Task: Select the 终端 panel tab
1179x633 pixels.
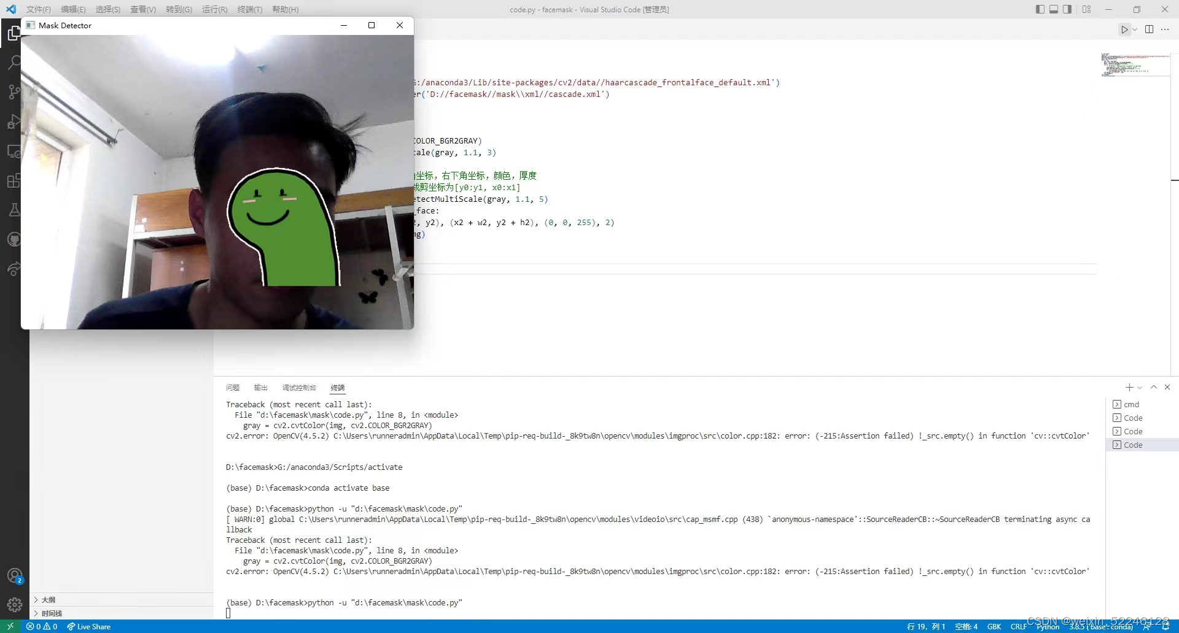Action: pos(338,388)
